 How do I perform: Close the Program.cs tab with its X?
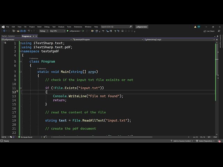[x=37, y=36]
